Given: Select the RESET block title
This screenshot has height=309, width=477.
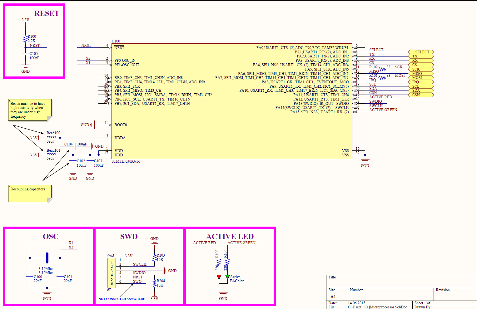Looking at the screenshot, I should click(x=47, y=13).
